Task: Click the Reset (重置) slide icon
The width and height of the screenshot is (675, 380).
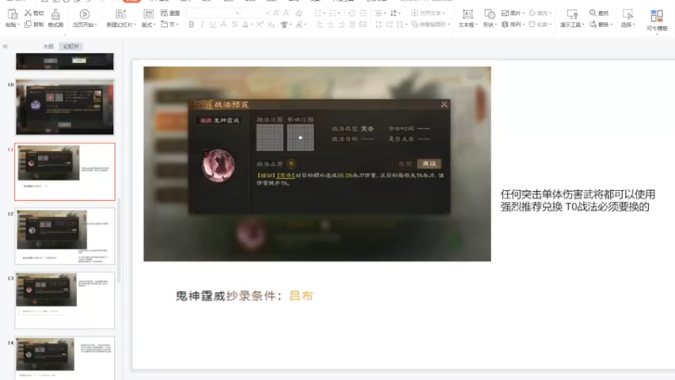Action: click(x=164, y=13)
